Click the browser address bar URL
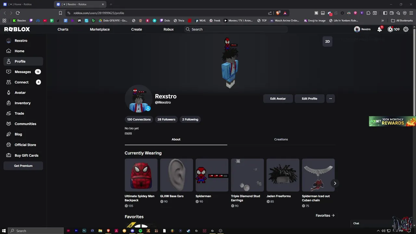Viewport: 416px width, 234px height. tap(99, 13)
